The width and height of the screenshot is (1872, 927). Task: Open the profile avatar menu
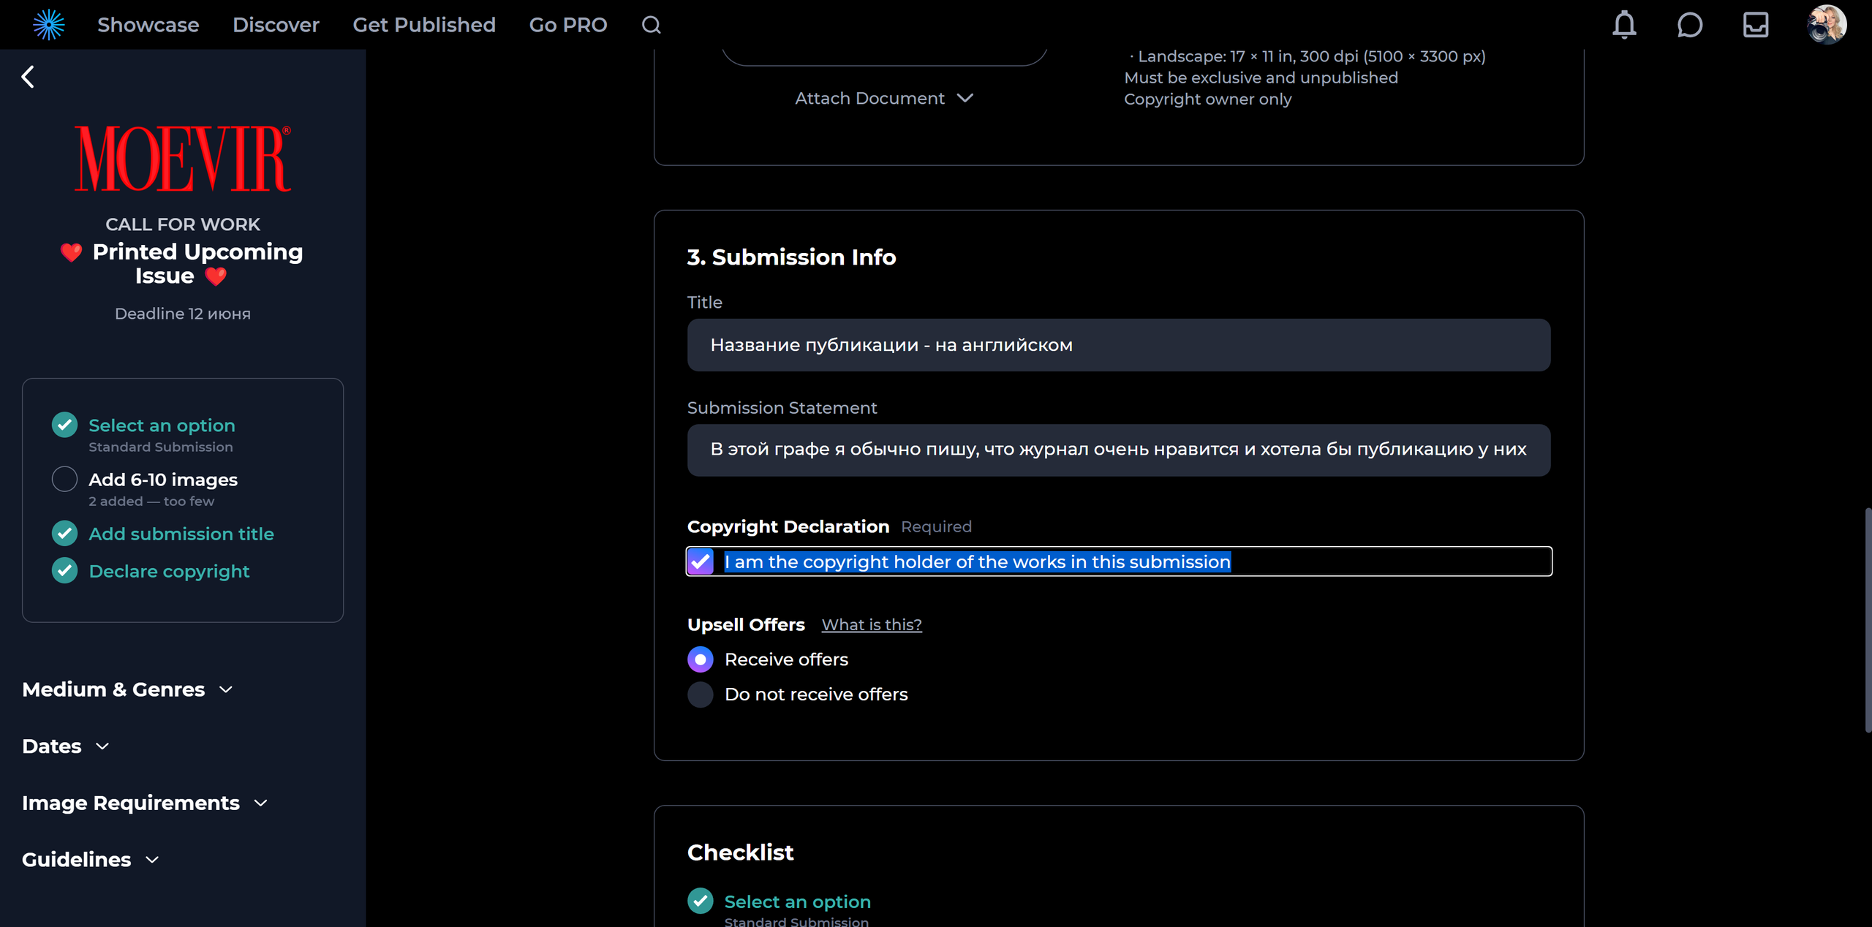(x=1826, y=25)
